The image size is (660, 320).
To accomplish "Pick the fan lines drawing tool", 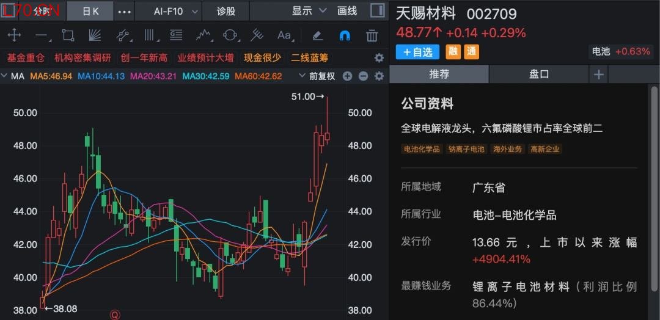I will tap(95, 35).
